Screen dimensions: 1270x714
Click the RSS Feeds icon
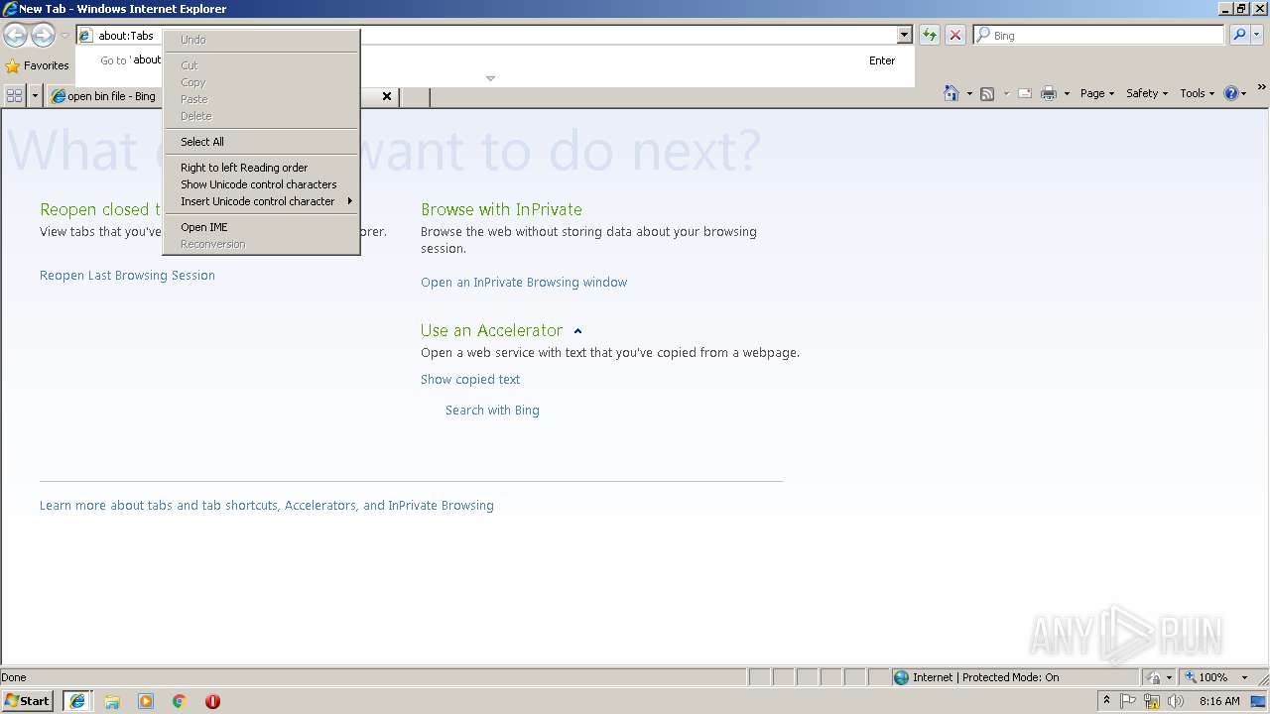point(987,93)
